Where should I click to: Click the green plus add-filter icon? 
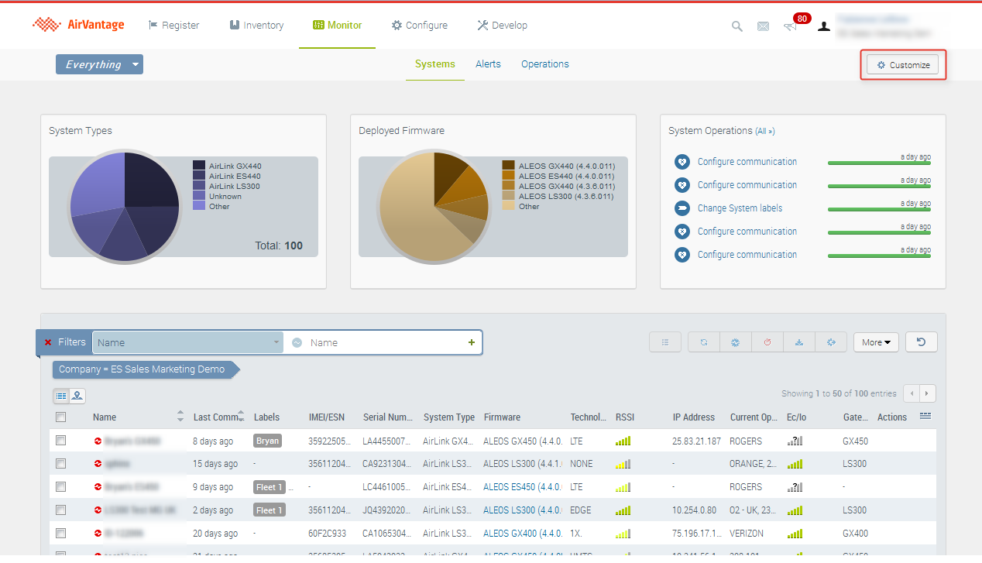click(x=472, y=342)
